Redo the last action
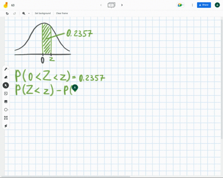Screen dimensions: 223x178 click(x=14, y=13)
